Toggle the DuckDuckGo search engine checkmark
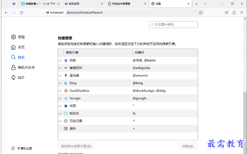This screenshot has width=247, height=154. tap(60, 91)
